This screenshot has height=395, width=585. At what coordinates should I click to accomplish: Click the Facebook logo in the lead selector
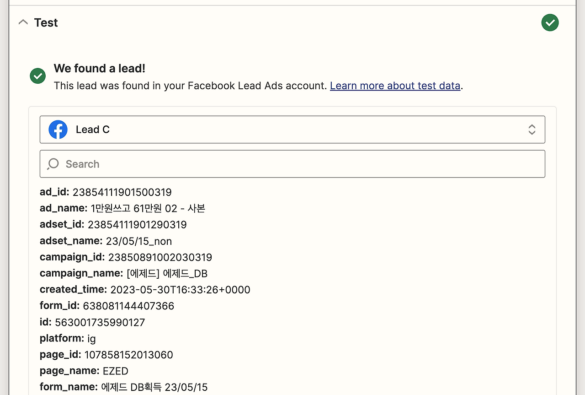pyautogui.click(x=58, y=130)
